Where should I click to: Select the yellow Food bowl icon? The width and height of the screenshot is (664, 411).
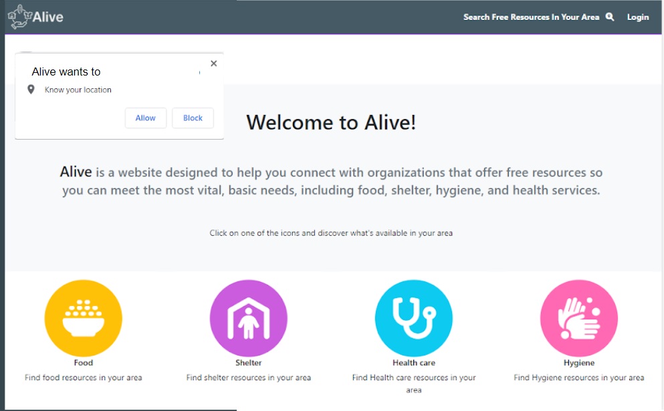pyautogui.click(x=83, y=318)
